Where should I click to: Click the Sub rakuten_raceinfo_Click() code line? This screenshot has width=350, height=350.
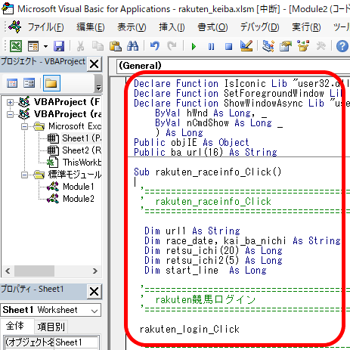[x=207, y=172]
